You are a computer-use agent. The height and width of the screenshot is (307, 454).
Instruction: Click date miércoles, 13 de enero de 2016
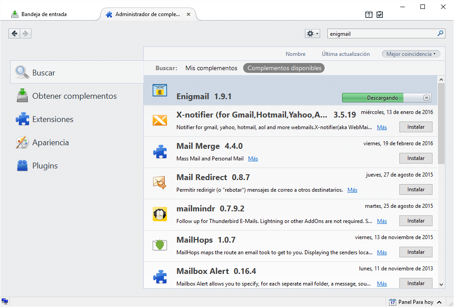(x=397, y=112)
